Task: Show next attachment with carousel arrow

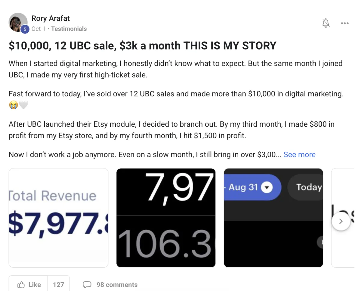Action: click(x=341, y=221)
